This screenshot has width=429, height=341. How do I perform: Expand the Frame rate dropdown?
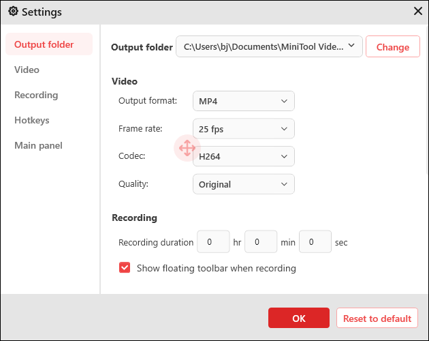point(244,128)
